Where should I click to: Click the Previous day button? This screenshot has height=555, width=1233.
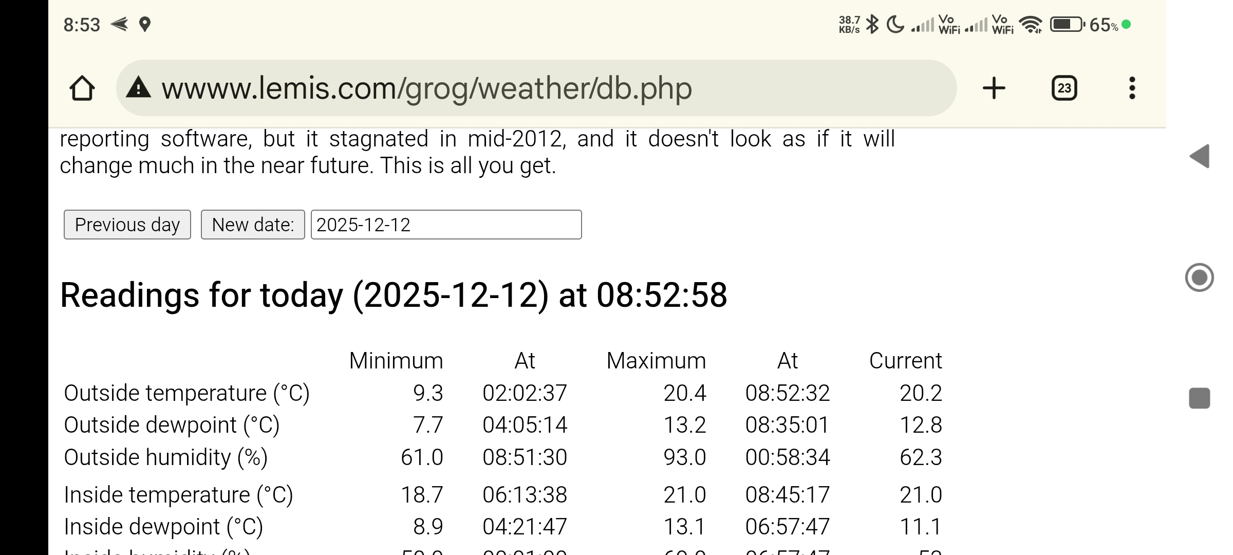[127, 225]
